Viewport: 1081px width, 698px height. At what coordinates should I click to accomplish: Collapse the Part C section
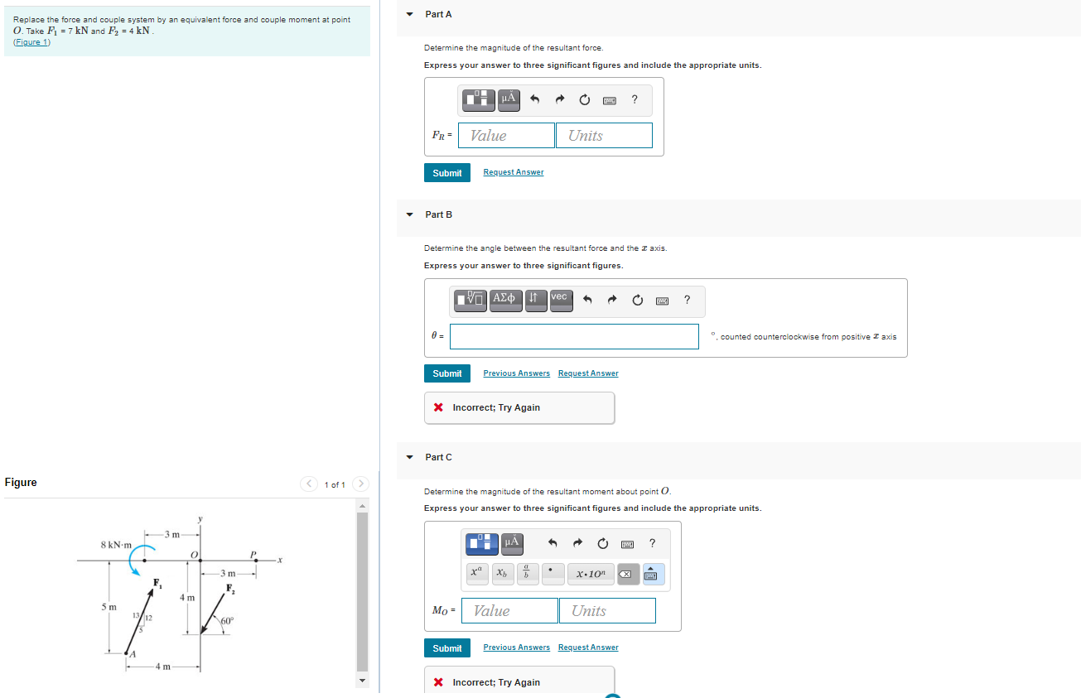[x=408, y=457]
